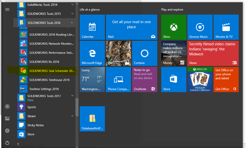The image size is (246, 148).
Task: Open the Washington weather tile
Action: point(92,80)
